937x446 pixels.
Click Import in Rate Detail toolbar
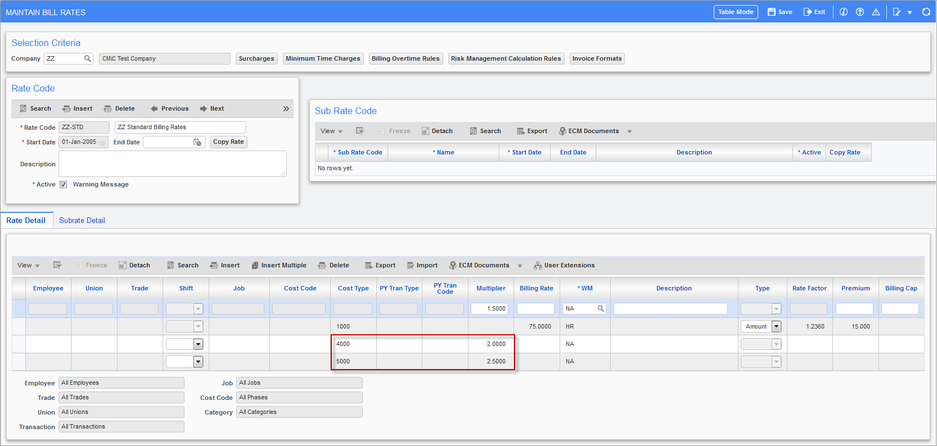pyautogui.click(x=422, y=265)
